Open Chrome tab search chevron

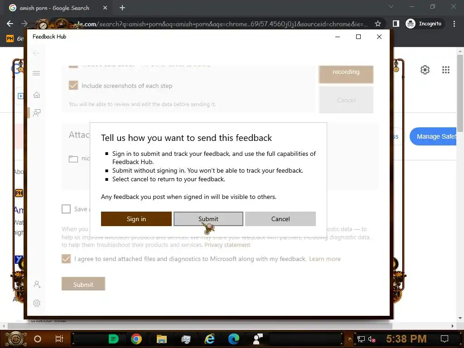pos(391,6)
